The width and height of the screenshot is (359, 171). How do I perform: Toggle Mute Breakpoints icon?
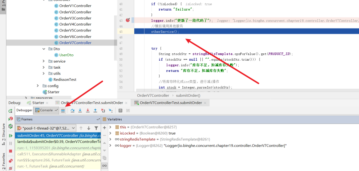pos(10,168)
